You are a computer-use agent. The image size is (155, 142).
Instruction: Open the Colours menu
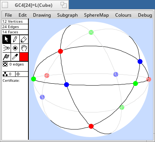tap(123, 15)
